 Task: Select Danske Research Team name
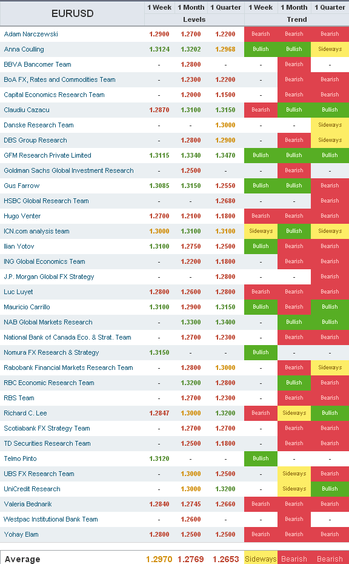click(39, 125)
